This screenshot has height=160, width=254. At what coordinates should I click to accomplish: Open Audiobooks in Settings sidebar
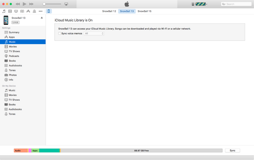tap(23, 66)
